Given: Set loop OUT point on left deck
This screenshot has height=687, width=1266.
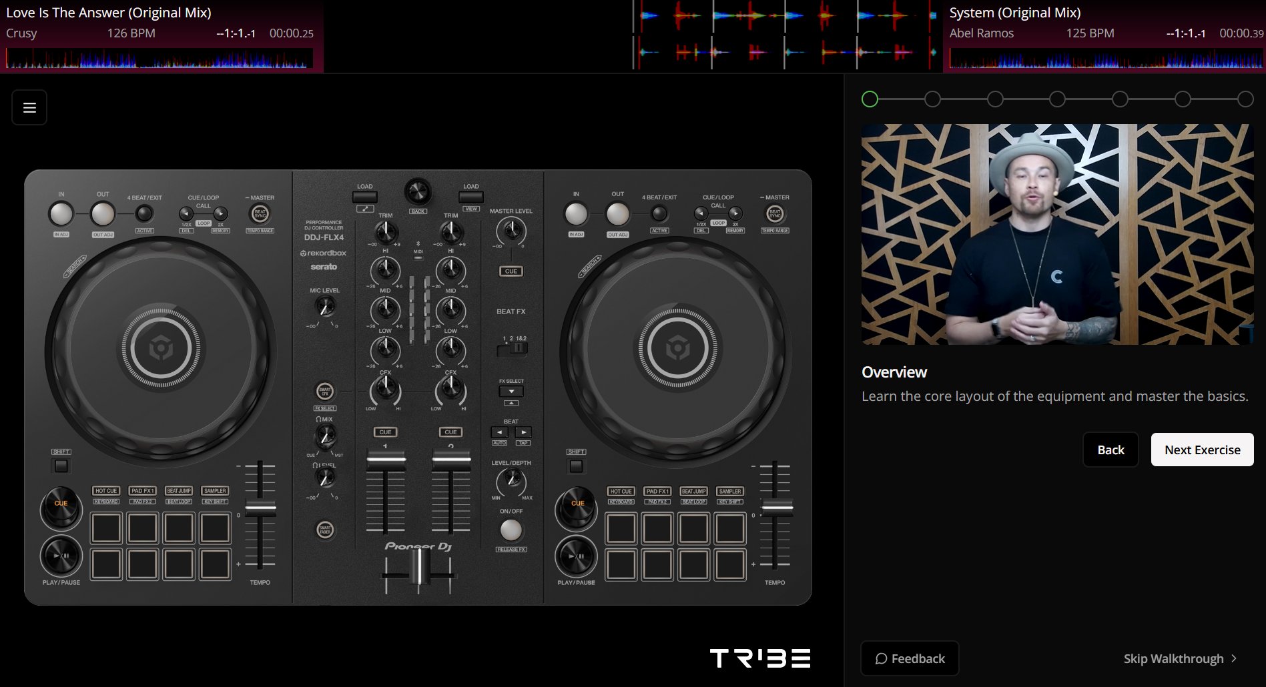Looking at the screenshot, I should (103, 214).
